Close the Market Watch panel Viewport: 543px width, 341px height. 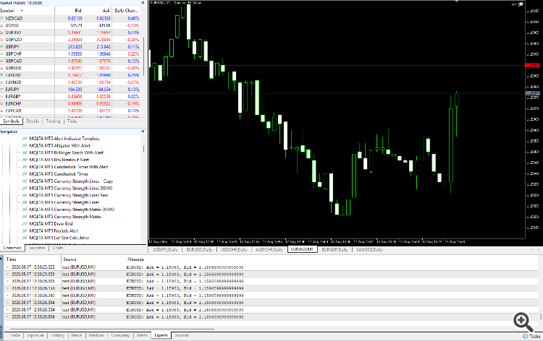[143, 3]
